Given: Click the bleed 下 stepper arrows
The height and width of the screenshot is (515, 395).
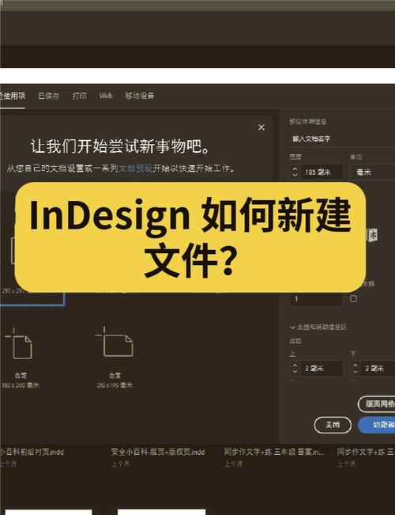Looking at the screenshot, I should [x=355, y=368].
